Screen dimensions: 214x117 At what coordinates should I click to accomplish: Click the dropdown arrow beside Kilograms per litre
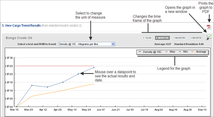[113, 44]
